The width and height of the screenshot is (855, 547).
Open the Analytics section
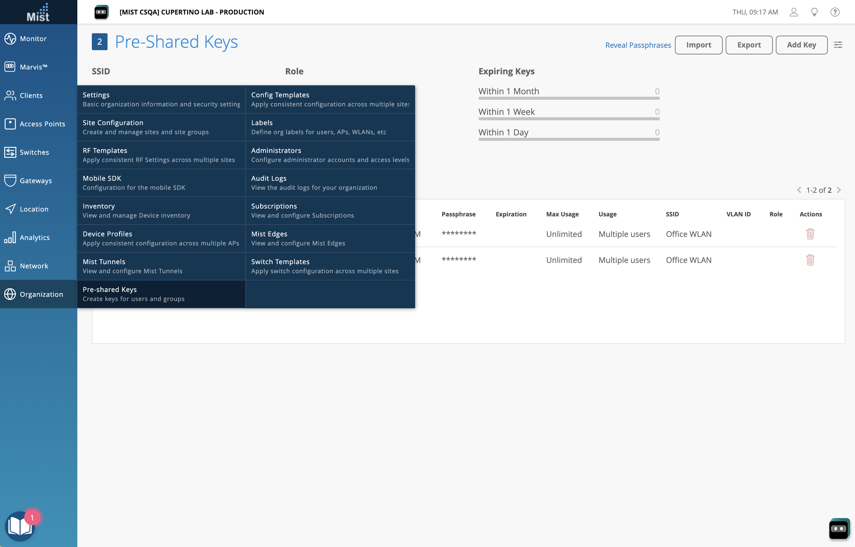pos(34,237)
